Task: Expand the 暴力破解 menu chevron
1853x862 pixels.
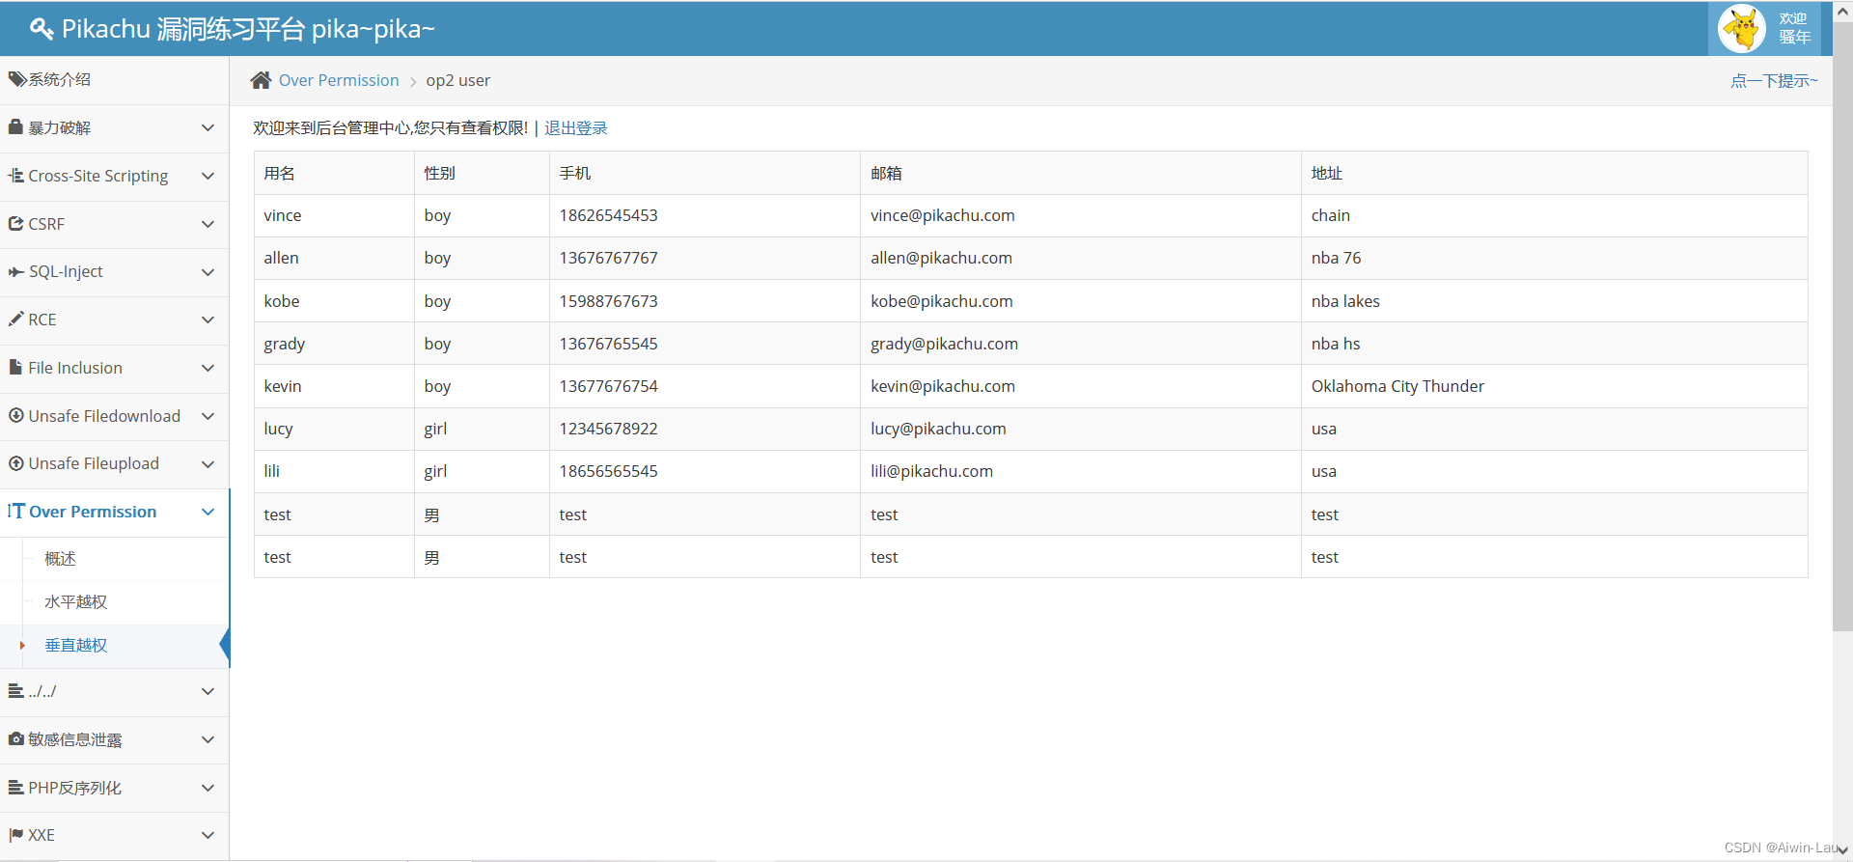Action: [207, 127]
